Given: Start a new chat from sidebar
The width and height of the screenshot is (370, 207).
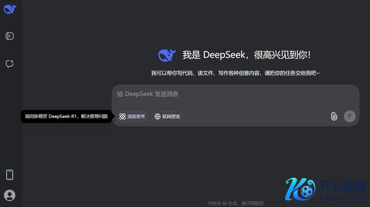Looking at the screenshot, I should click(10, 64).
